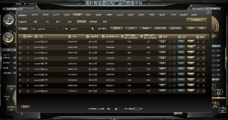The width and height of the screenshot is (228, 120).
Task: Tick the checkbox for row 6
Action: pos(20,69)
